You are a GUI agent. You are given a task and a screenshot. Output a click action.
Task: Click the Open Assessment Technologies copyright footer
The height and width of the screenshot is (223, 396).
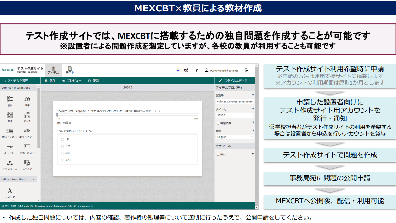[x=47, y=206]
